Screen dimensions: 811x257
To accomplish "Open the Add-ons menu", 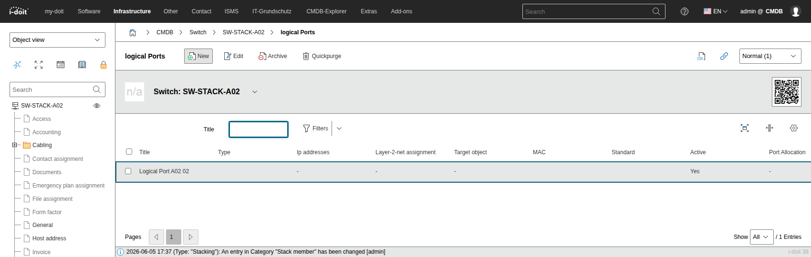I will 402,11.
